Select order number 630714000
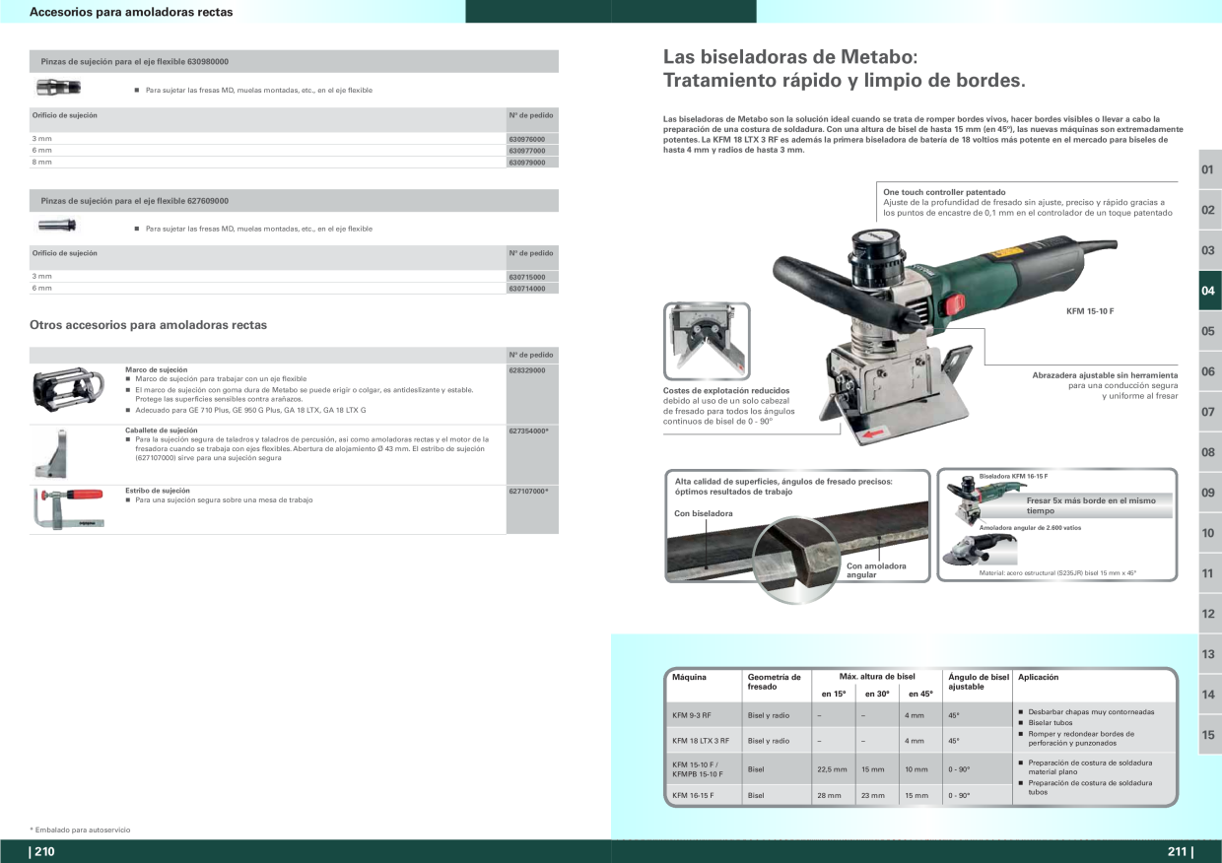The height and width of the screenshot is (863, 1222). coord(526,289)
